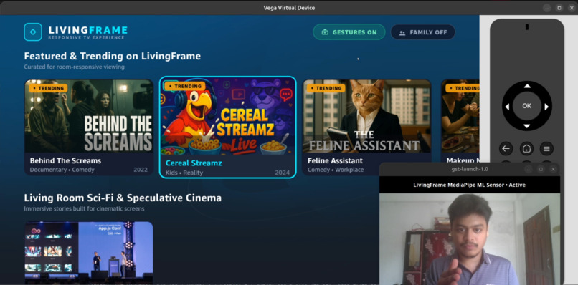This screenshot has width=578, height=285.
Task: Click the gst-launch-1.0 window title bar
Action: click(470, 169)
